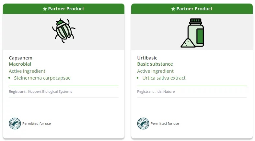Click the beetle icon on Capsanem card
Viewport: 255px width, 141px height.
point(64,31)
